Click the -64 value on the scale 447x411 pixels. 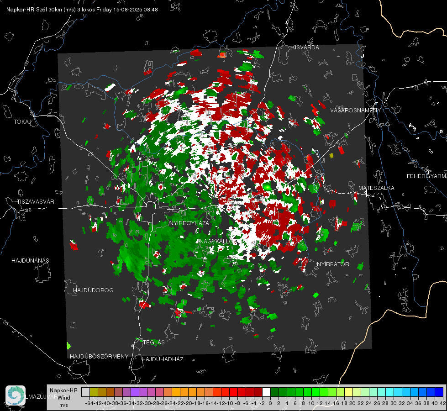click(x=89, y=404)
